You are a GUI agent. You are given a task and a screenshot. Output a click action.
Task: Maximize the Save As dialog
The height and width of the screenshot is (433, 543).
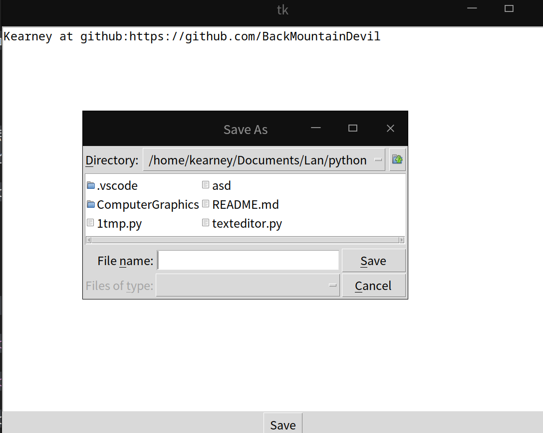352,129
